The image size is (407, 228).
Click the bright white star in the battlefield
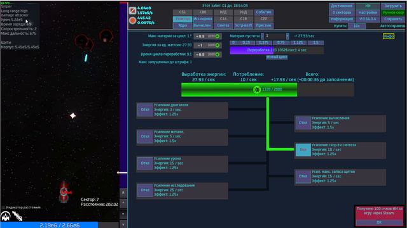(x=72, y=115)
